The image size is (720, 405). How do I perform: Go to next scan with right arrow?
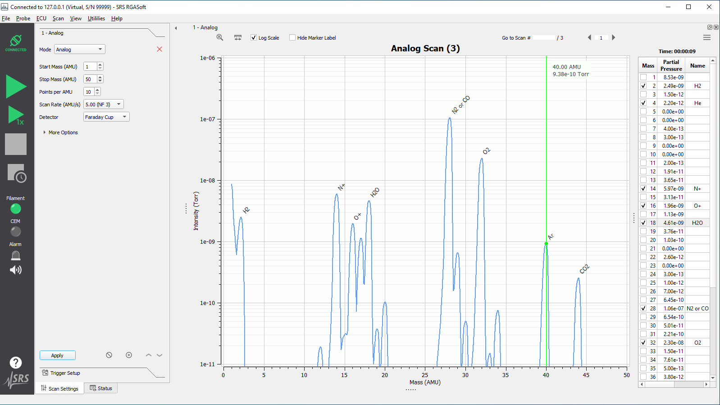pos(613,38)
